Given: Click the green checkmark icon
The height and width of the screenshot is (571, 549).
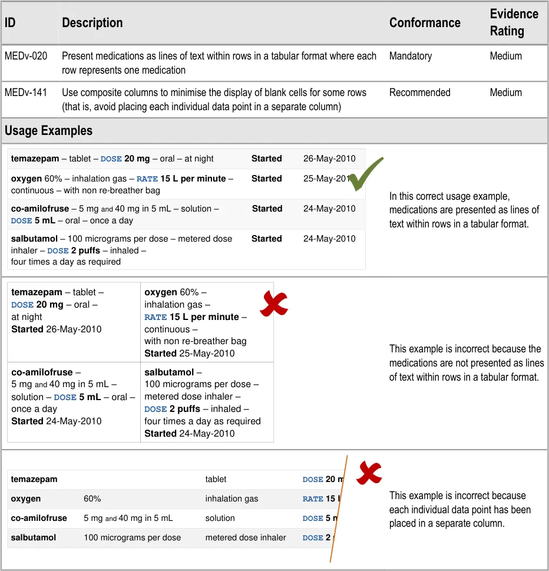Looking at the screenshot, I should coord(366,175).
